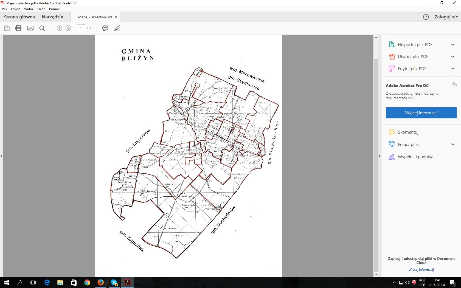Click the page number field

coord(81,28)
